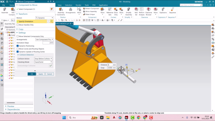
Task: Open the Menu button in top border bar
Action: (5, 20)
